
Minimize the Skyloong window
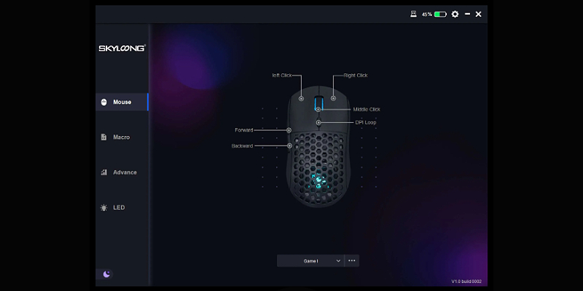467,14
